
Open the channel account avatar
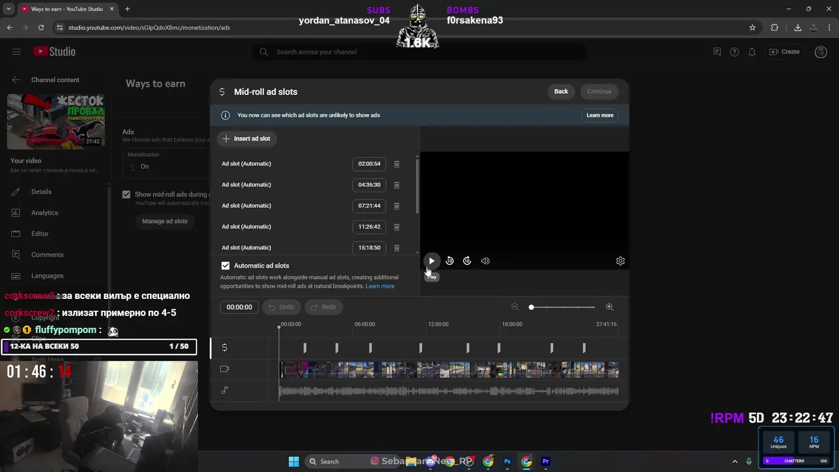(821, 52)
